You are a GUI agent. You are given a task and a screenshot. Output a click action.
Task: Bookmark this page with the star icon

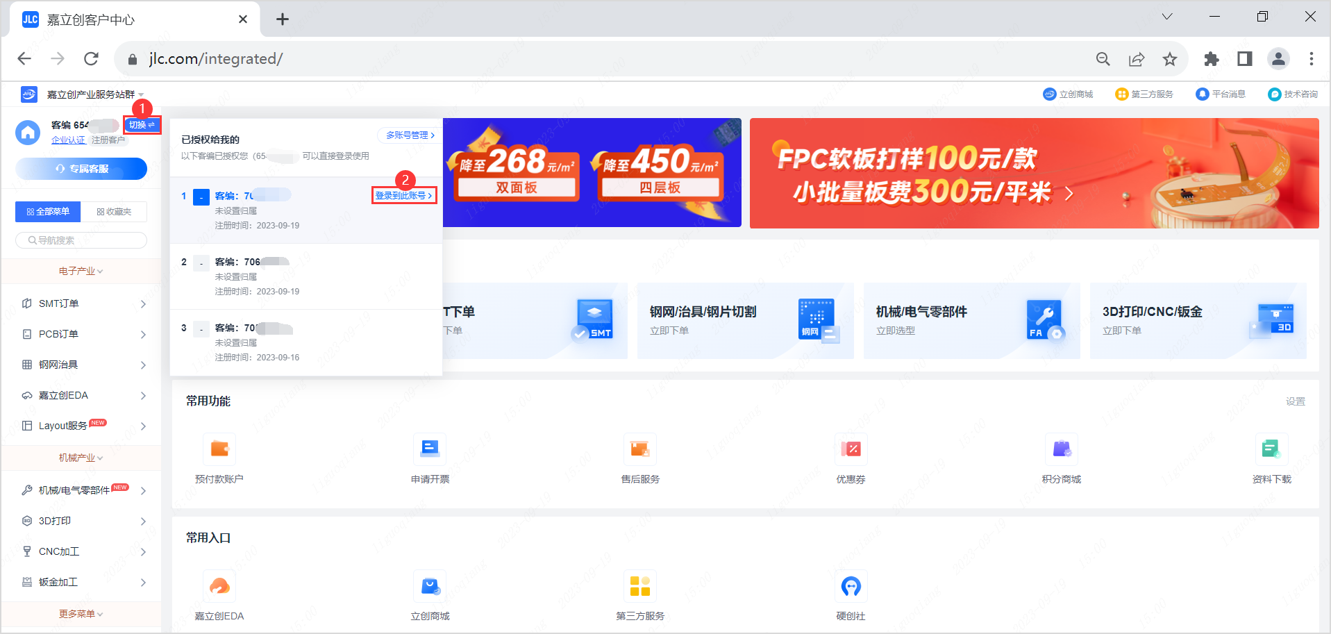[1170, 59]
